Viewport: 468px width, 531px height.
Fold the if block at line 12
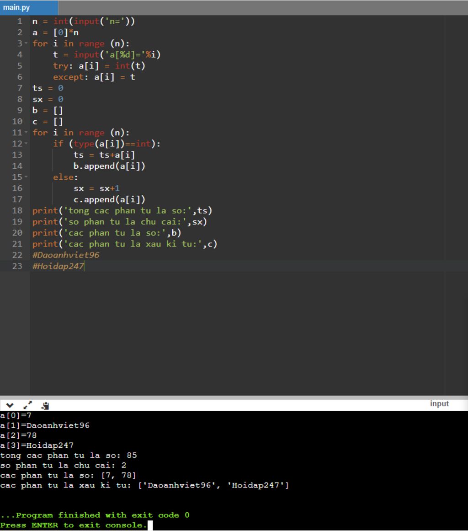pyautogui.click(x=26, y=144)
